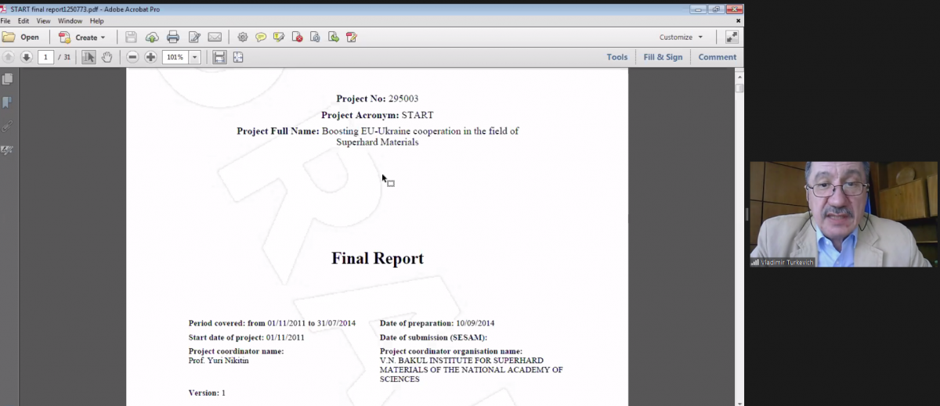Go to previous page arrow

[8, 57]
